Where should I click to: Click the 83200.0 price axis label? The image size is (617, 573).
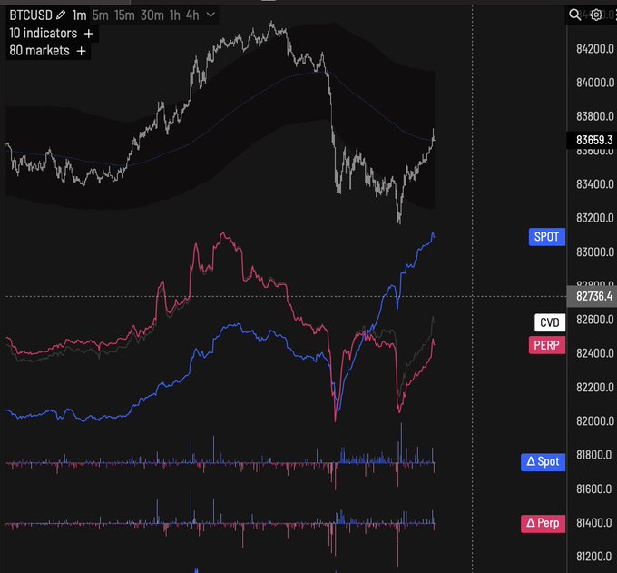coord(595,218)
